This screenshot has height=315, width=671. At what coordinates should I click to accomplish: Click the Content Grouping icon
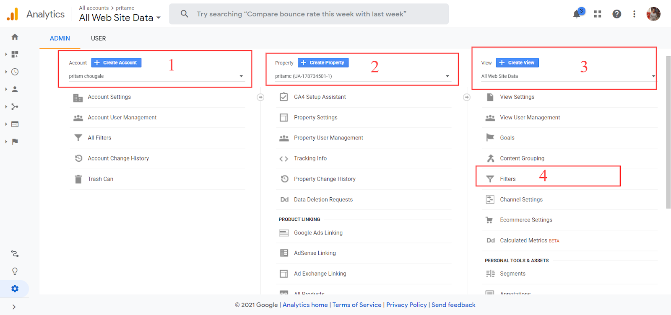click(490, 158)
